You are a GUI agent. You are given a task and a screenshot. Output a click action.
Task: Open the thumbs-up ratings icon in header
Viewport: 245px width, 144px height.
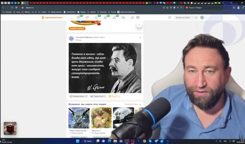pyautogui.click(x=114, y=18)
